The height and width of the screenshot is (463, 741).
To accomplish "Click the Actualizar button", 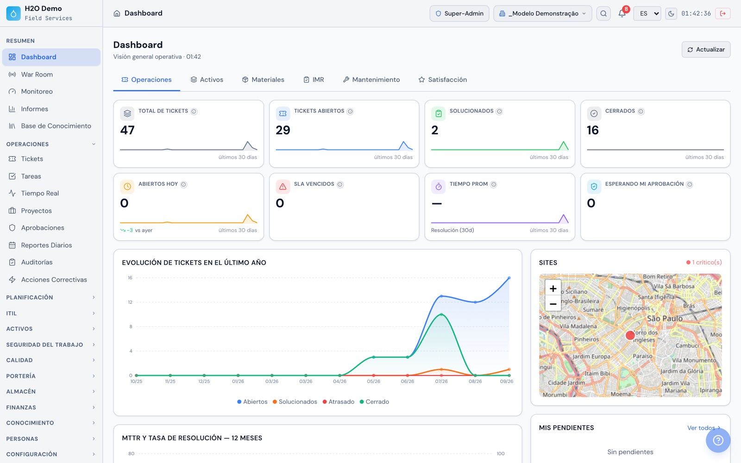I will (706, 50).
